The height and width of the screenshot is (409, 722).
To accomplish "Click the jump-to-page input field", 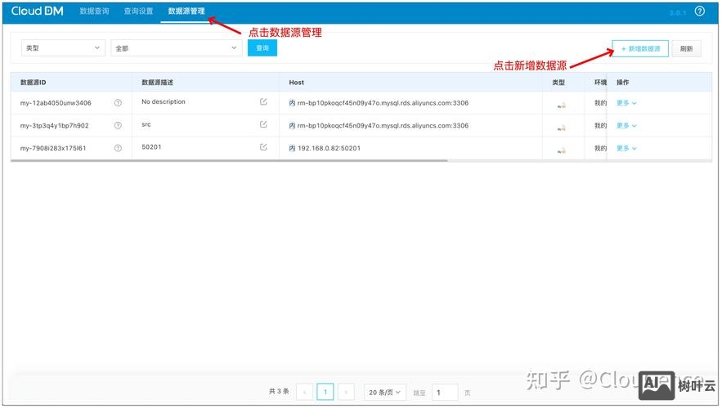I will click(x=445, y=392).
